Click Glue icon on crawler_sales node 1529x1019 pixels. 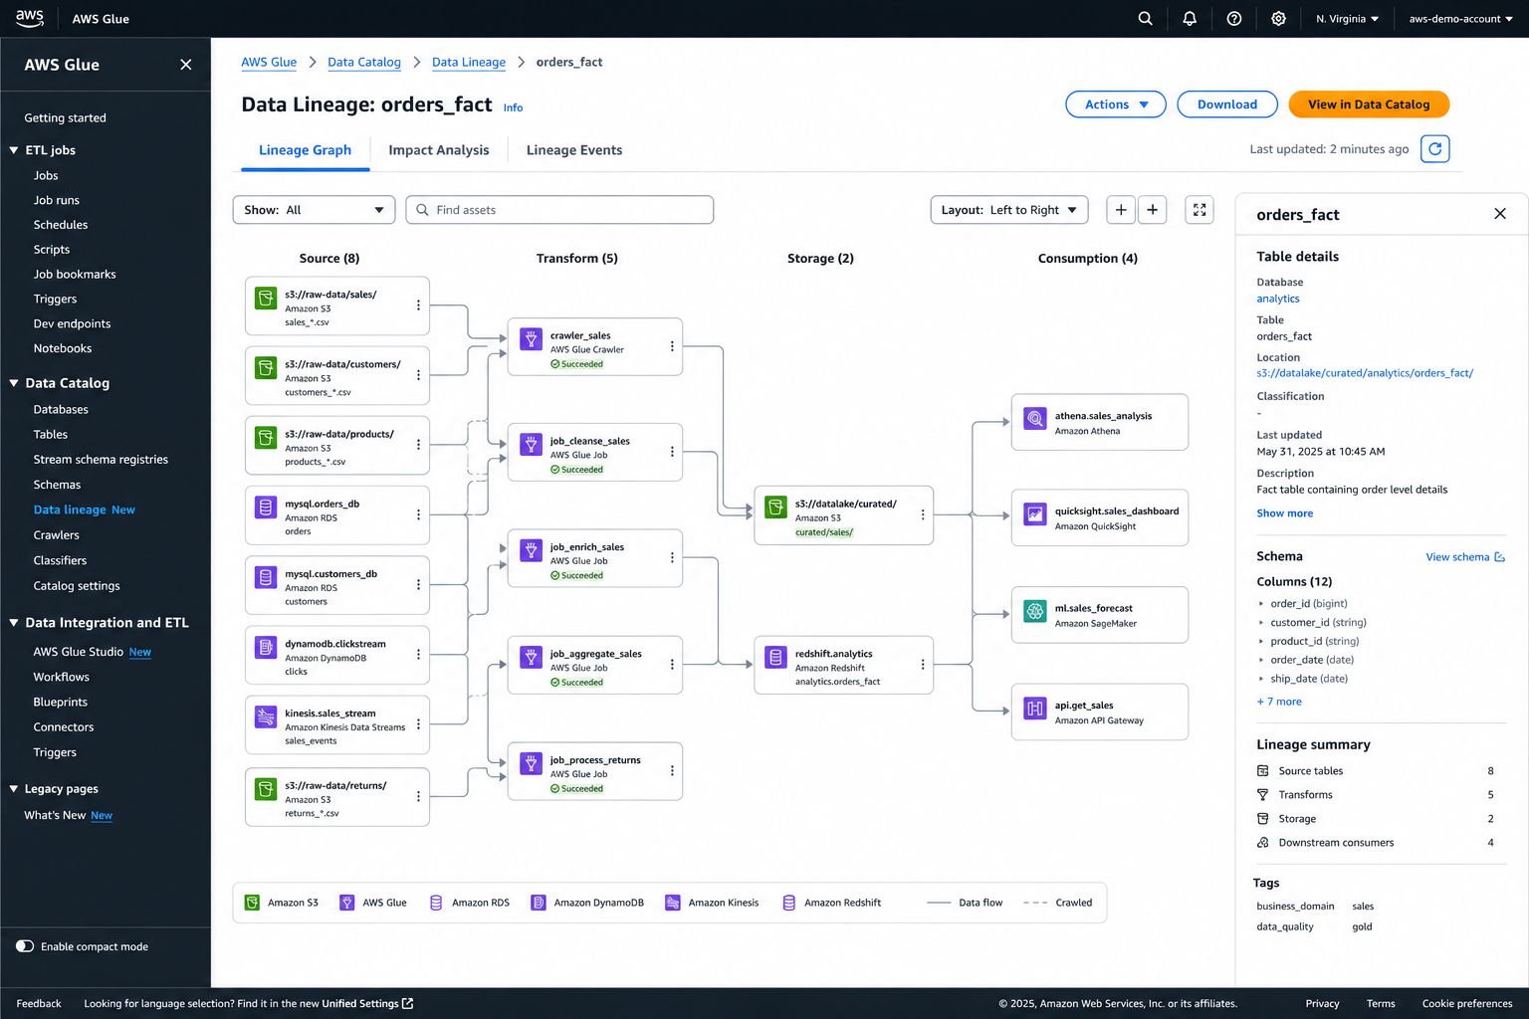click(532, 339)
